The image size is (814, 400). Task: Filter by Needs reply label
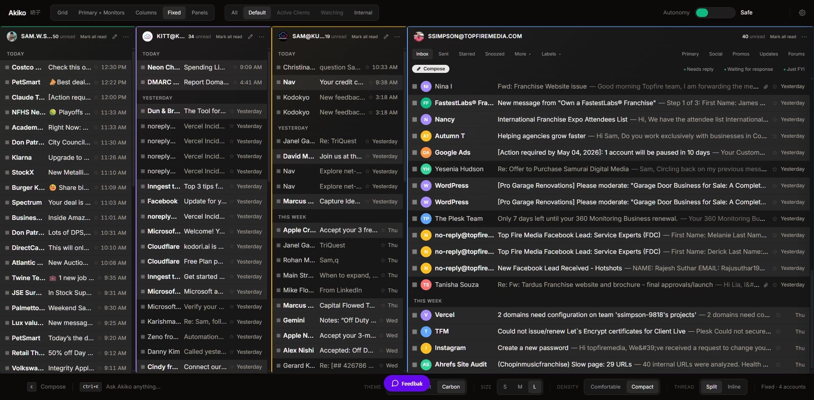click(699, 69)
